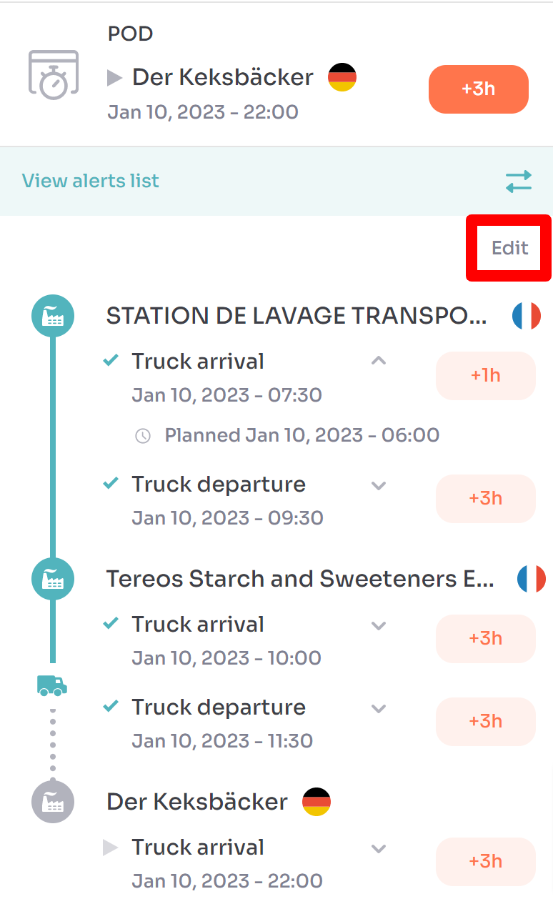Click the Edit button
This screenshot has width=553, height=919.
(509, 248)
